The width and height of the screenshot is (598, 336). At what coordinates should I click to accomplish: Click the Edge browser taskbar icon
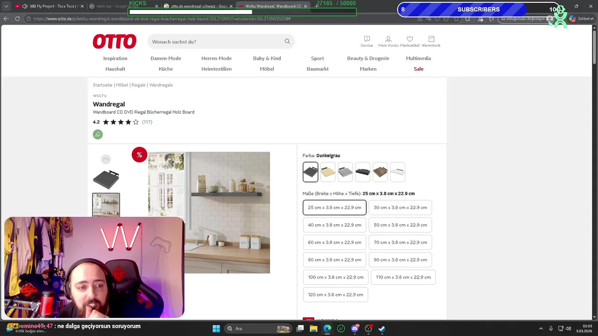[x=327, y=329]
